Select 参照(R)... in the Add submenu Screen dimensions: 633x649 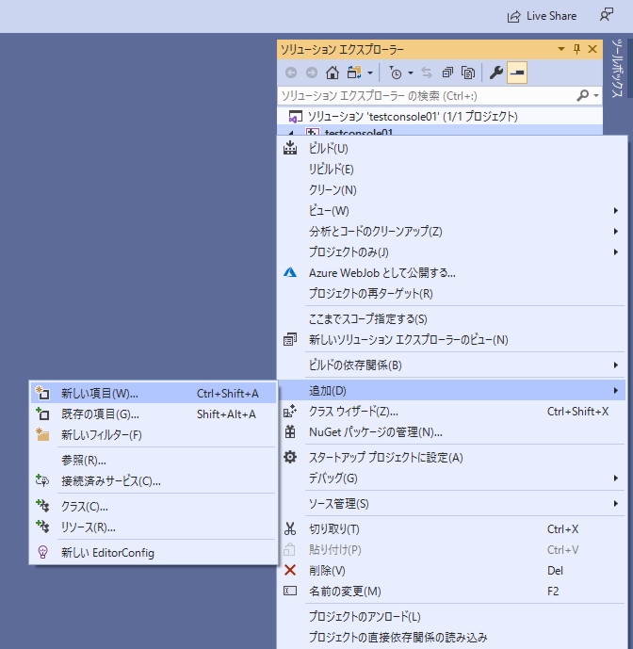[154, 460]
